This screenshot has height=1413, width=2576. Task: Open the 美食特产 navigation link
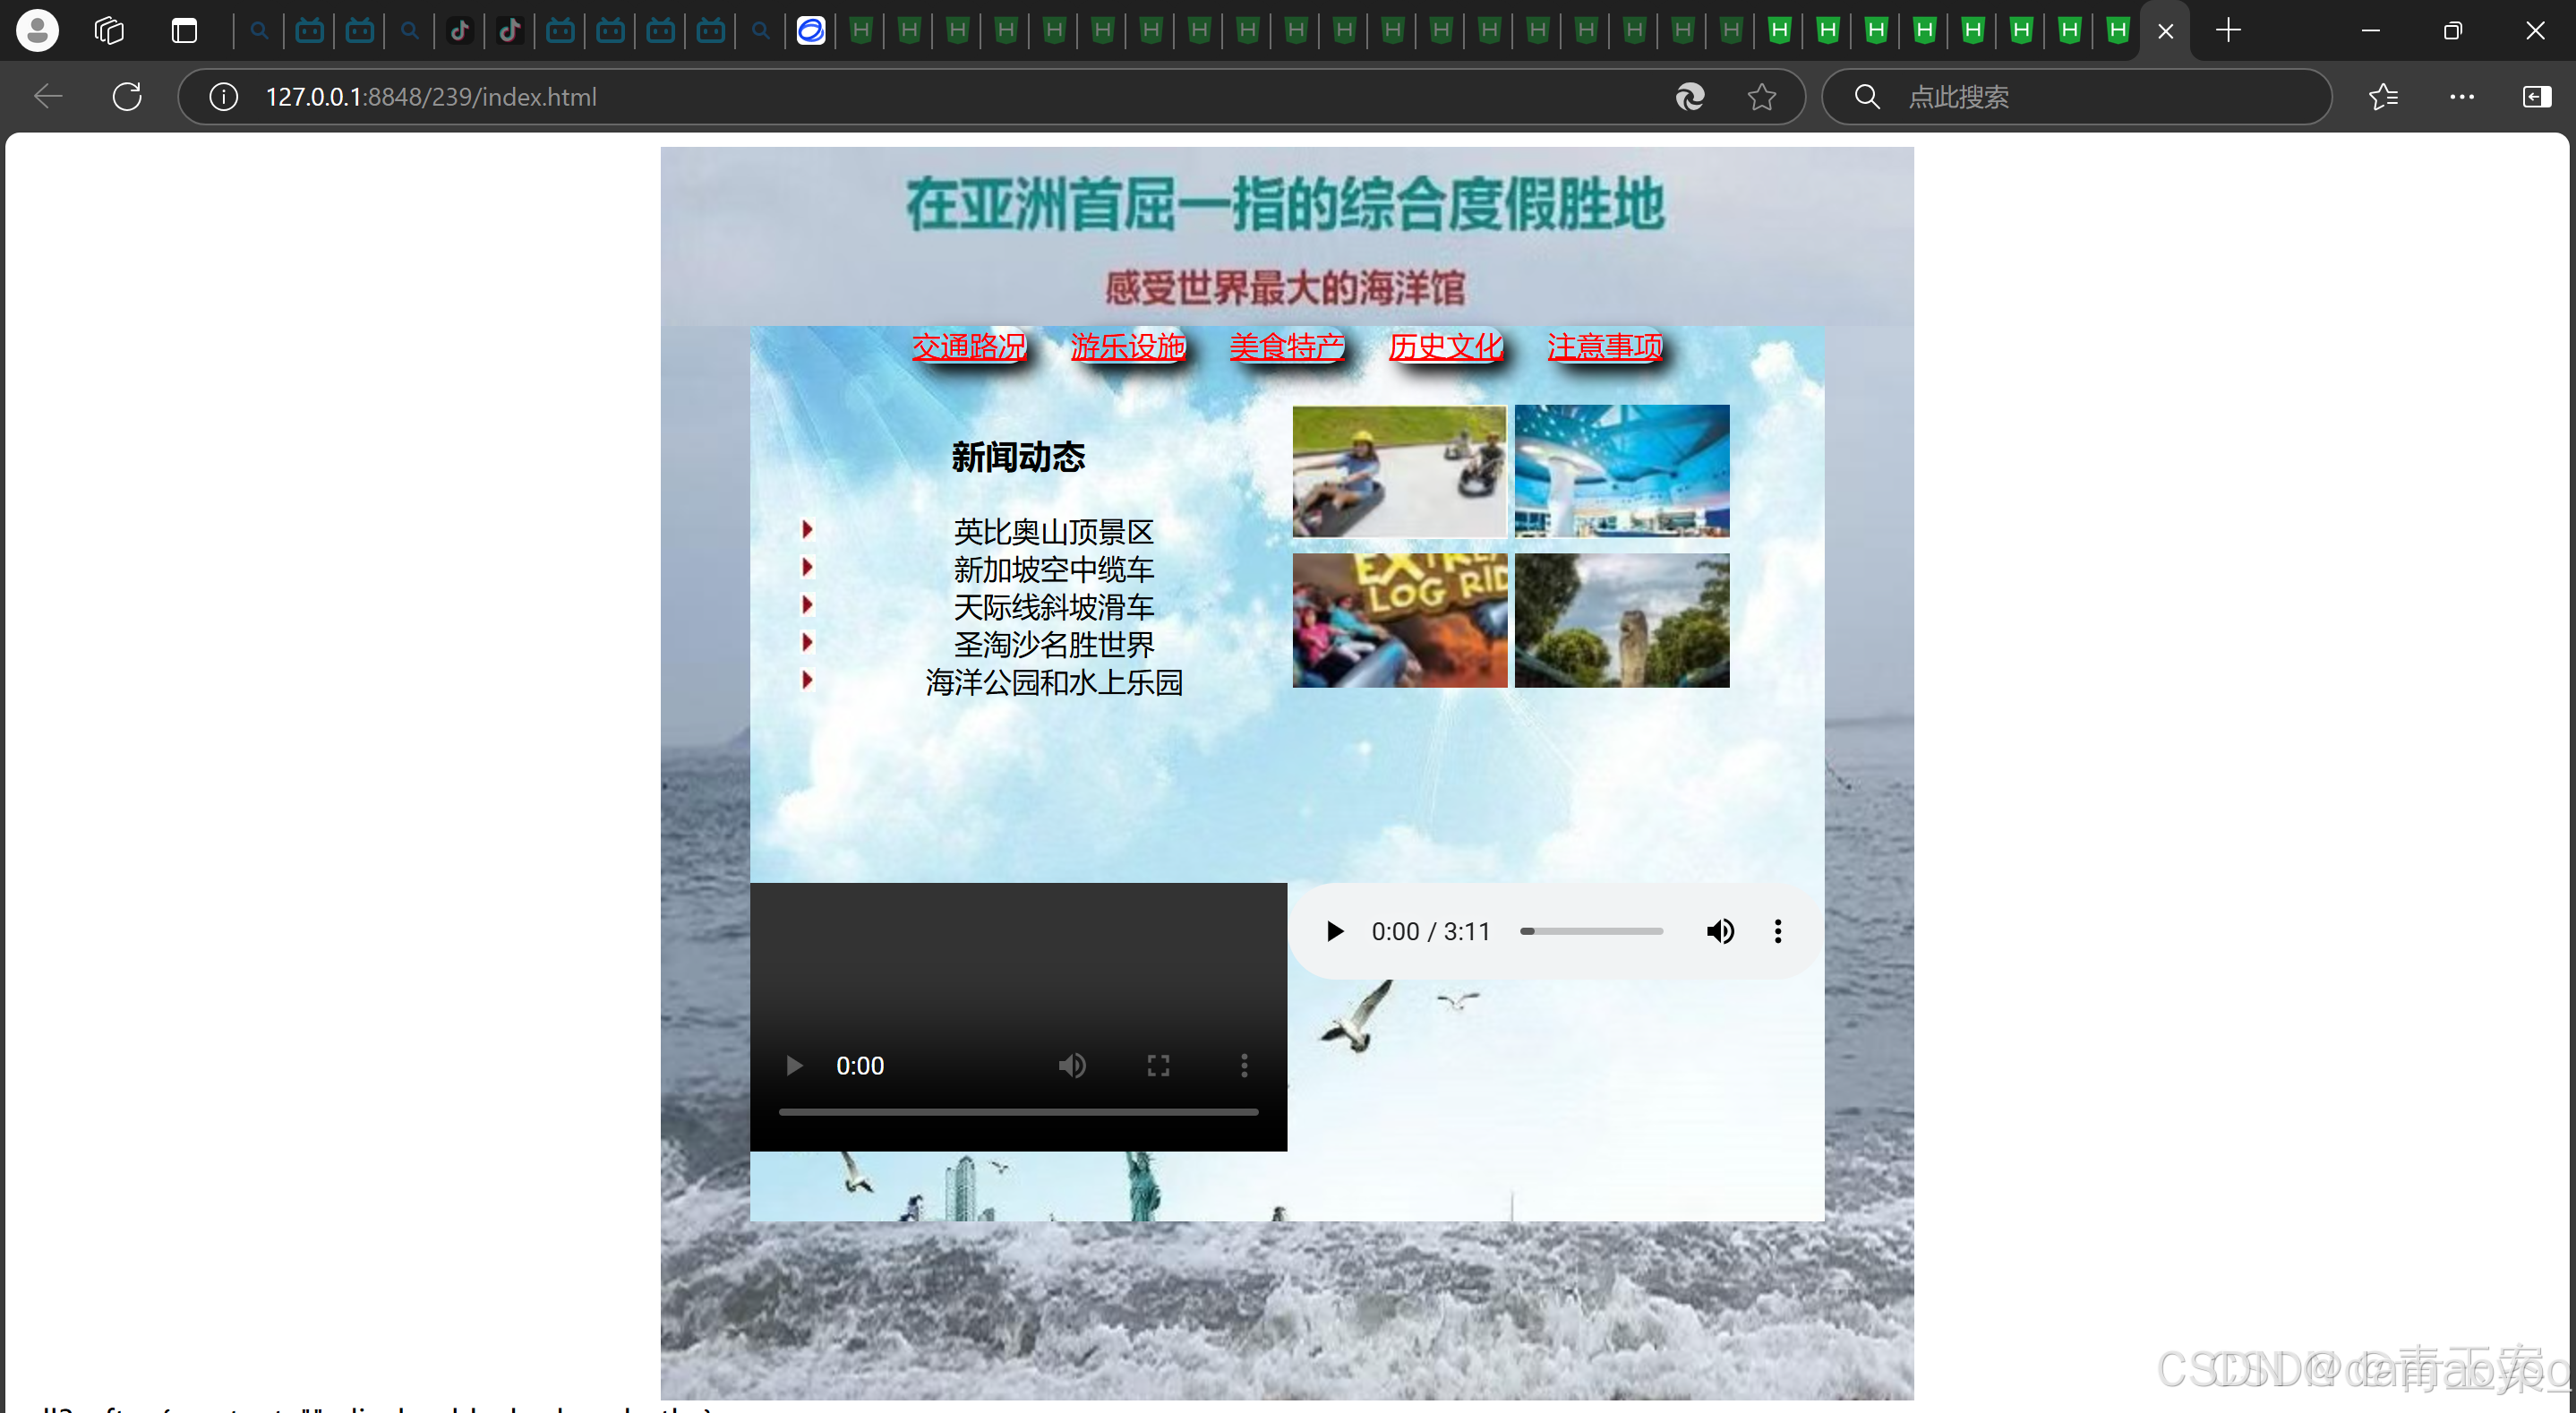point(1286,347)
